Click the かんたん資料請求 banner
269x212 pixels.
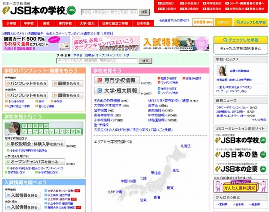click(x=240, y=187)
